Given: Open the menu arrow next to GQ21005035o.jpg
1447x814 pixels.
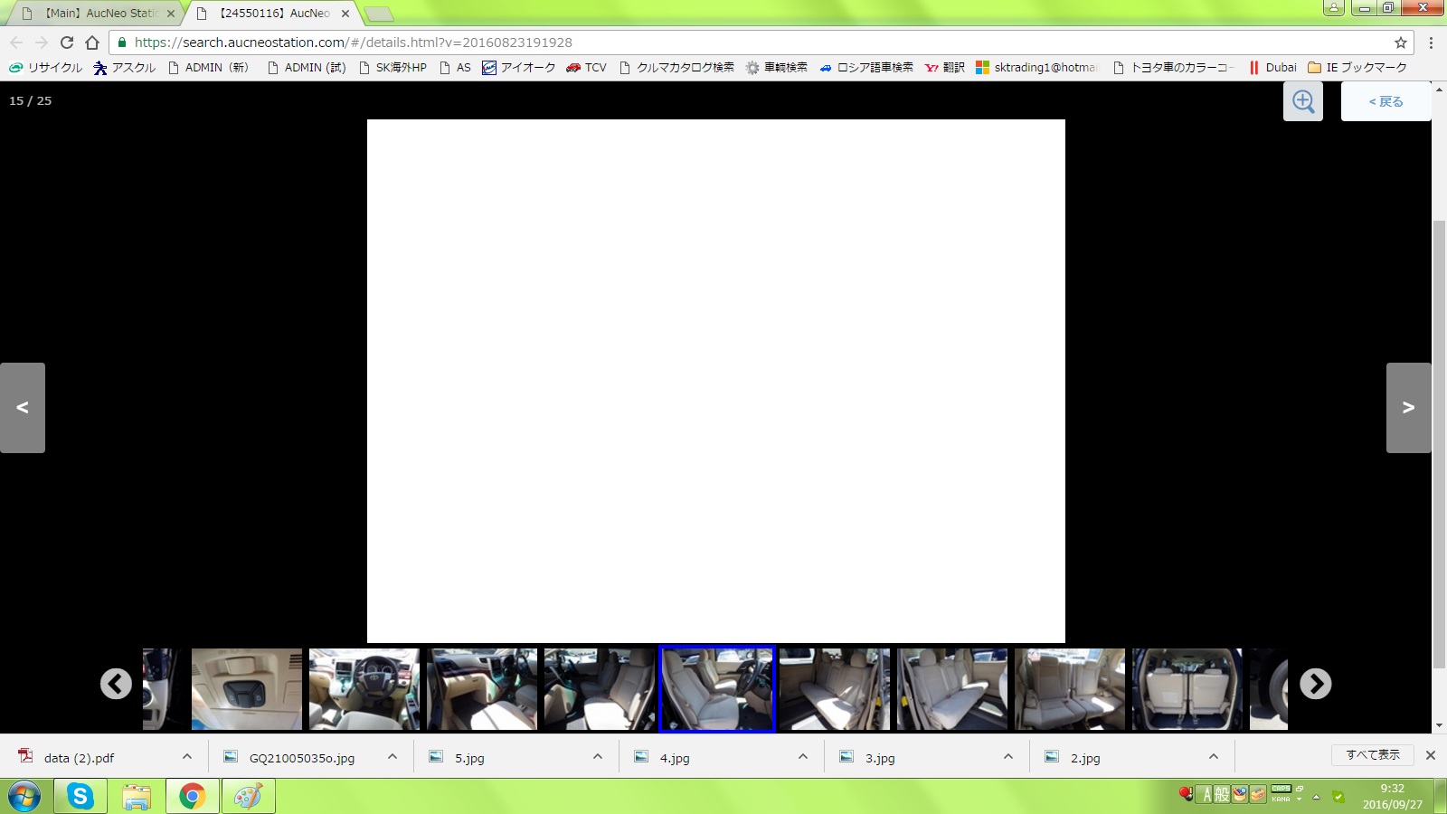Looking at the screenshot, I should (392, 757).
